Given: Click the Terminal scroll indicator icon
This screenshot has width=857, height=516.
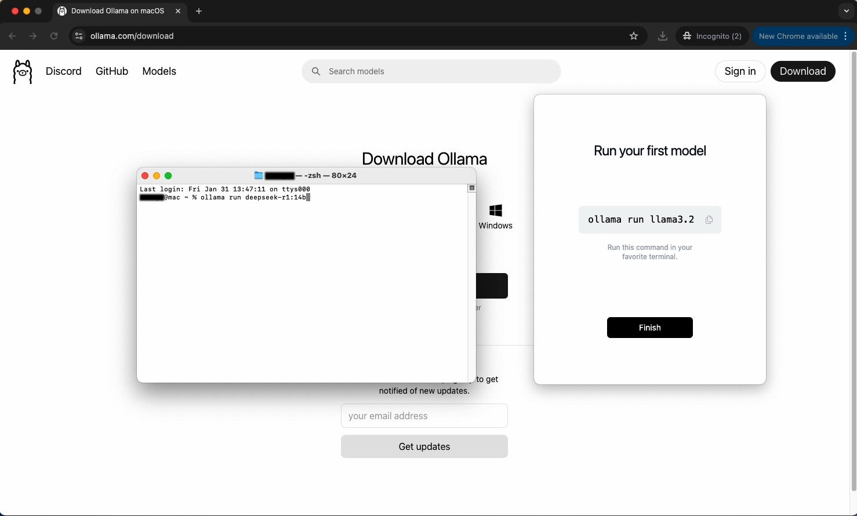Looking at the screenshot, I should (x=472, y=188).
